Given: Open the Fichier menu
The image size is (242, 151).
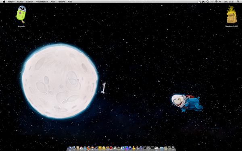Looking at the screenshot, I should coord(20,2).
